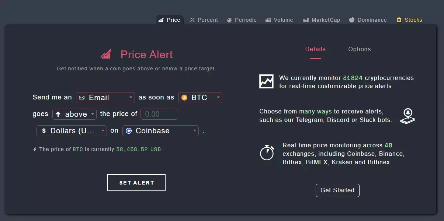Open the Volume alert tab
The width and height of the screenshot is (444, 221).
279,20
